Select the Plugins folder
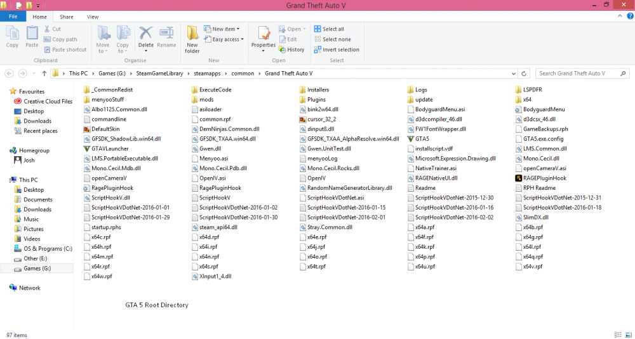Screen dimensions: 635x339 pos(312,100)
